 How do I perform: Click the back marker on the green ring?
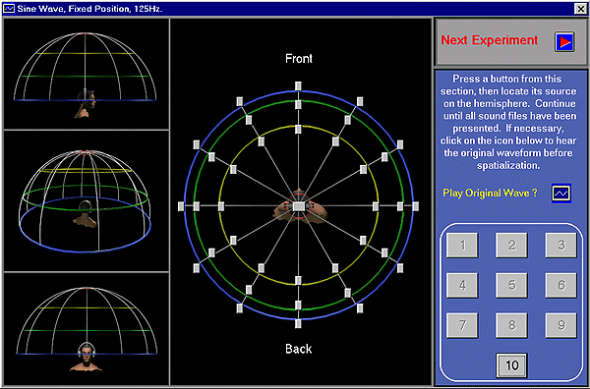pyautogui.click(x=298, y=306)
